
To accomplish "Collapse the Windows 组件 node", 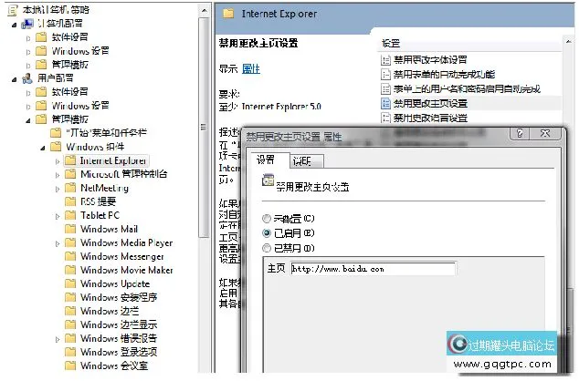I will pos(43,148).
